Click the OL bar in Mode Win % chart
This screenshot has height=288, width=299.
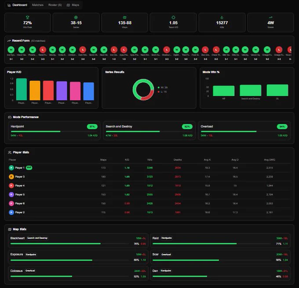277,90
